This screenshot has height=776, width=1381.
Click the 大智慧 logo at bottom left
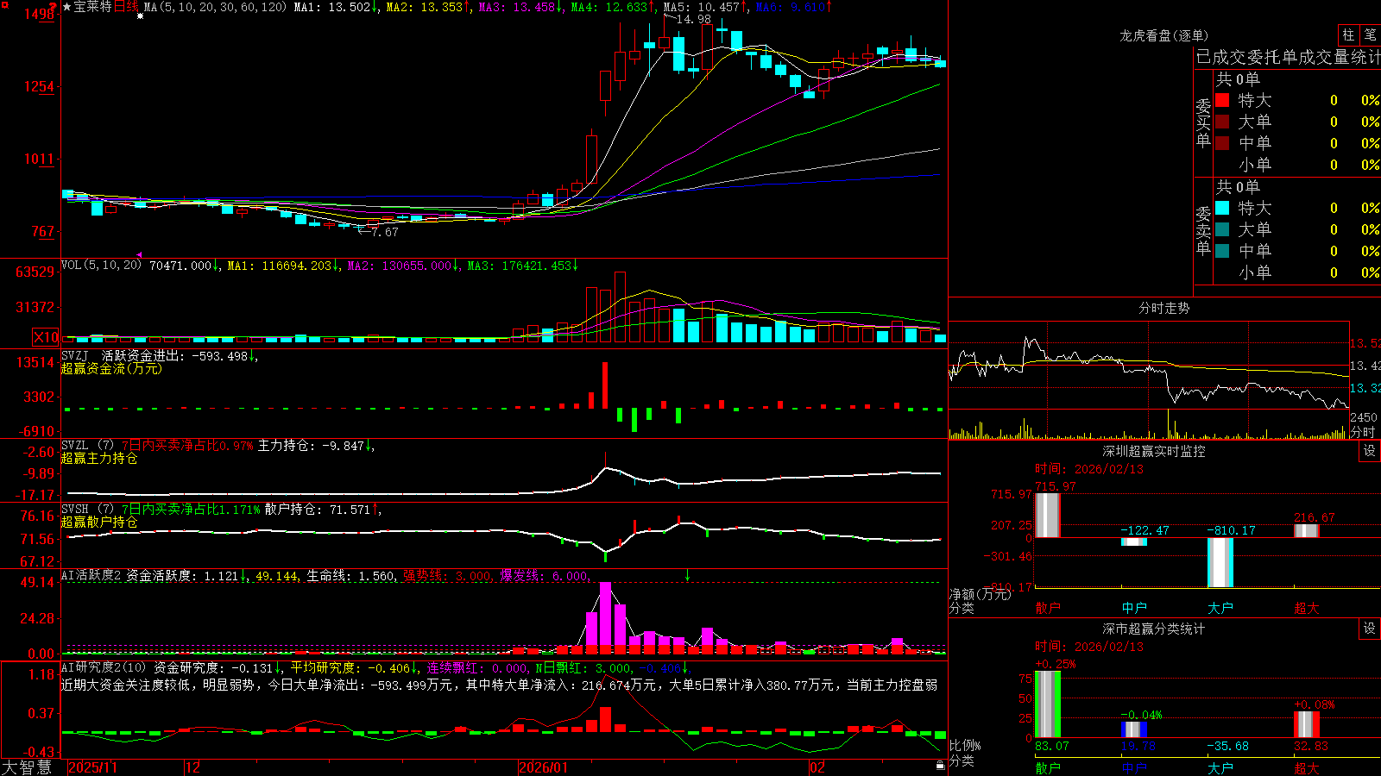(27, 767)
